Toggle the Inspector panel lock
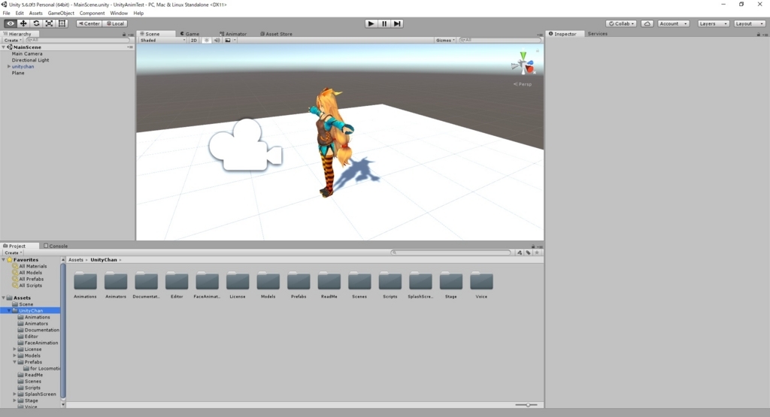 758,35
